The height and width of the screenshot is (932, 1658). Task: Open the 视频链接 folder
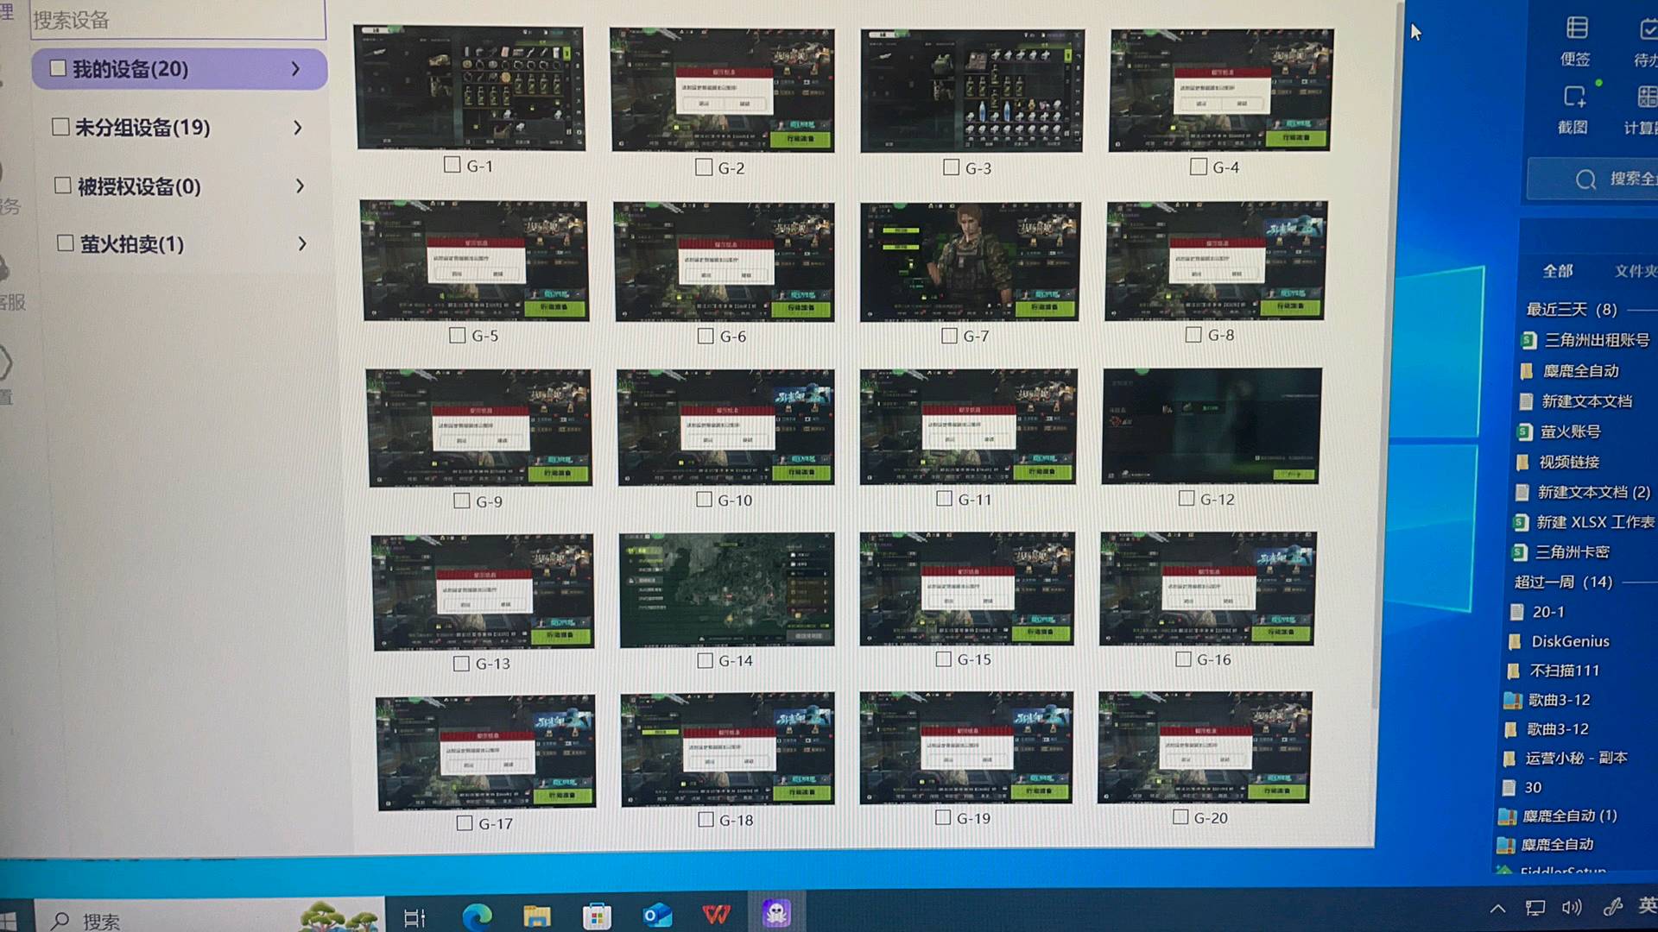tap(1559, 463)
